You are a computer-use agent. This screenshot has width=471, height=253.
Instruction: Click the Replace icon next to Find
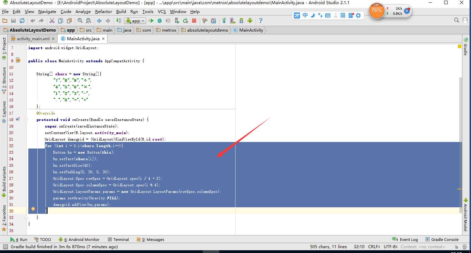pyautogui.click(x=88, y=21)
